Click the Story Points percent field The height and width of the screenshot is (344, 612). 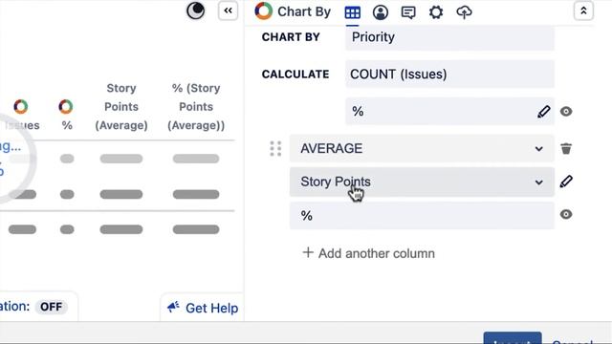pos(422,215)
